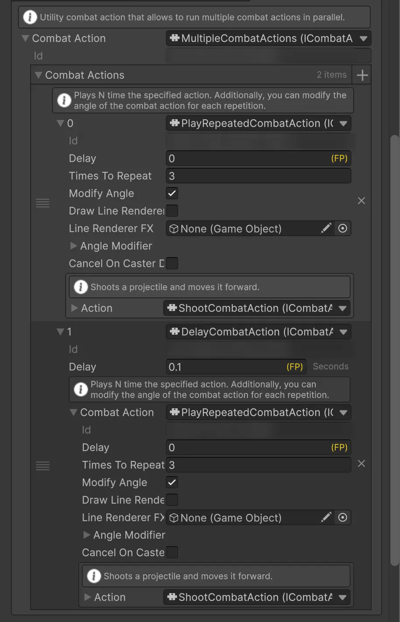400x622 pixels.
Task: Add a new Combat Actions list item
Action: pyautogui.click(x=362, y=75)
